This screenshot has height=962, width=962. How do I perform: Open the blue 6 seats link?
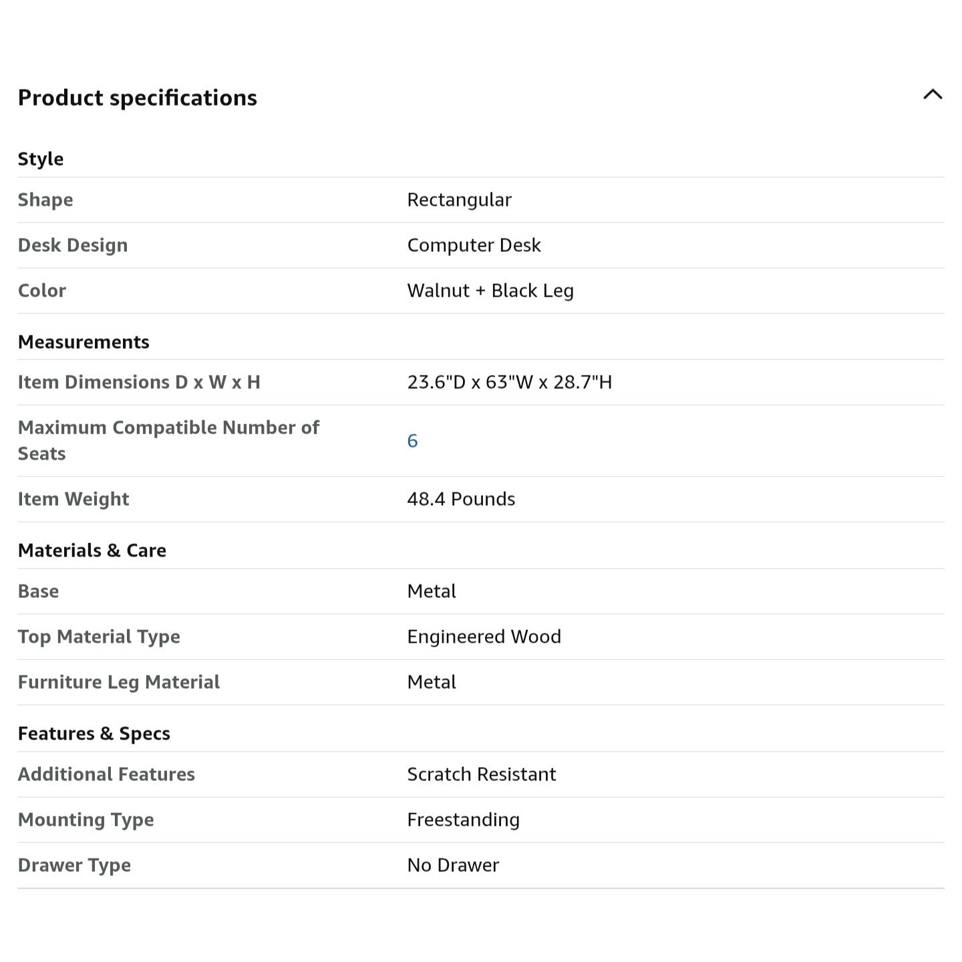point(412,441)
